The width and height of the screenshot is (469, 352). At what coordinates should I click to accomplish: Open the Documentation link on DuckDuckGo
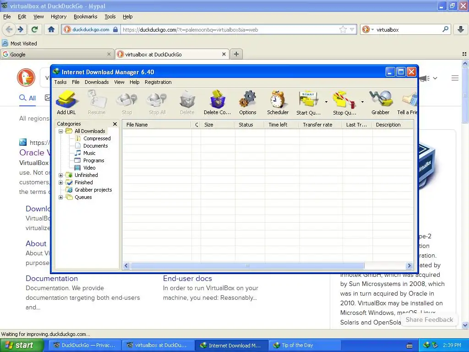pyautogui.click(x=52, y=278)
